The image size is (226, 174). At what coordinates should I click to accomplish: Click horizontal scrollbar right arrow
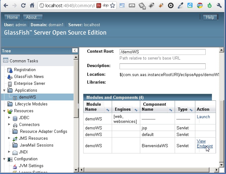(217, 170)
